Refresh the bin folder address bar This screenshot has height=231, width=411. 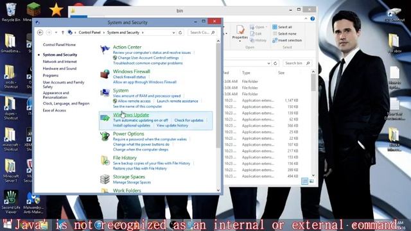pos(275,63)
